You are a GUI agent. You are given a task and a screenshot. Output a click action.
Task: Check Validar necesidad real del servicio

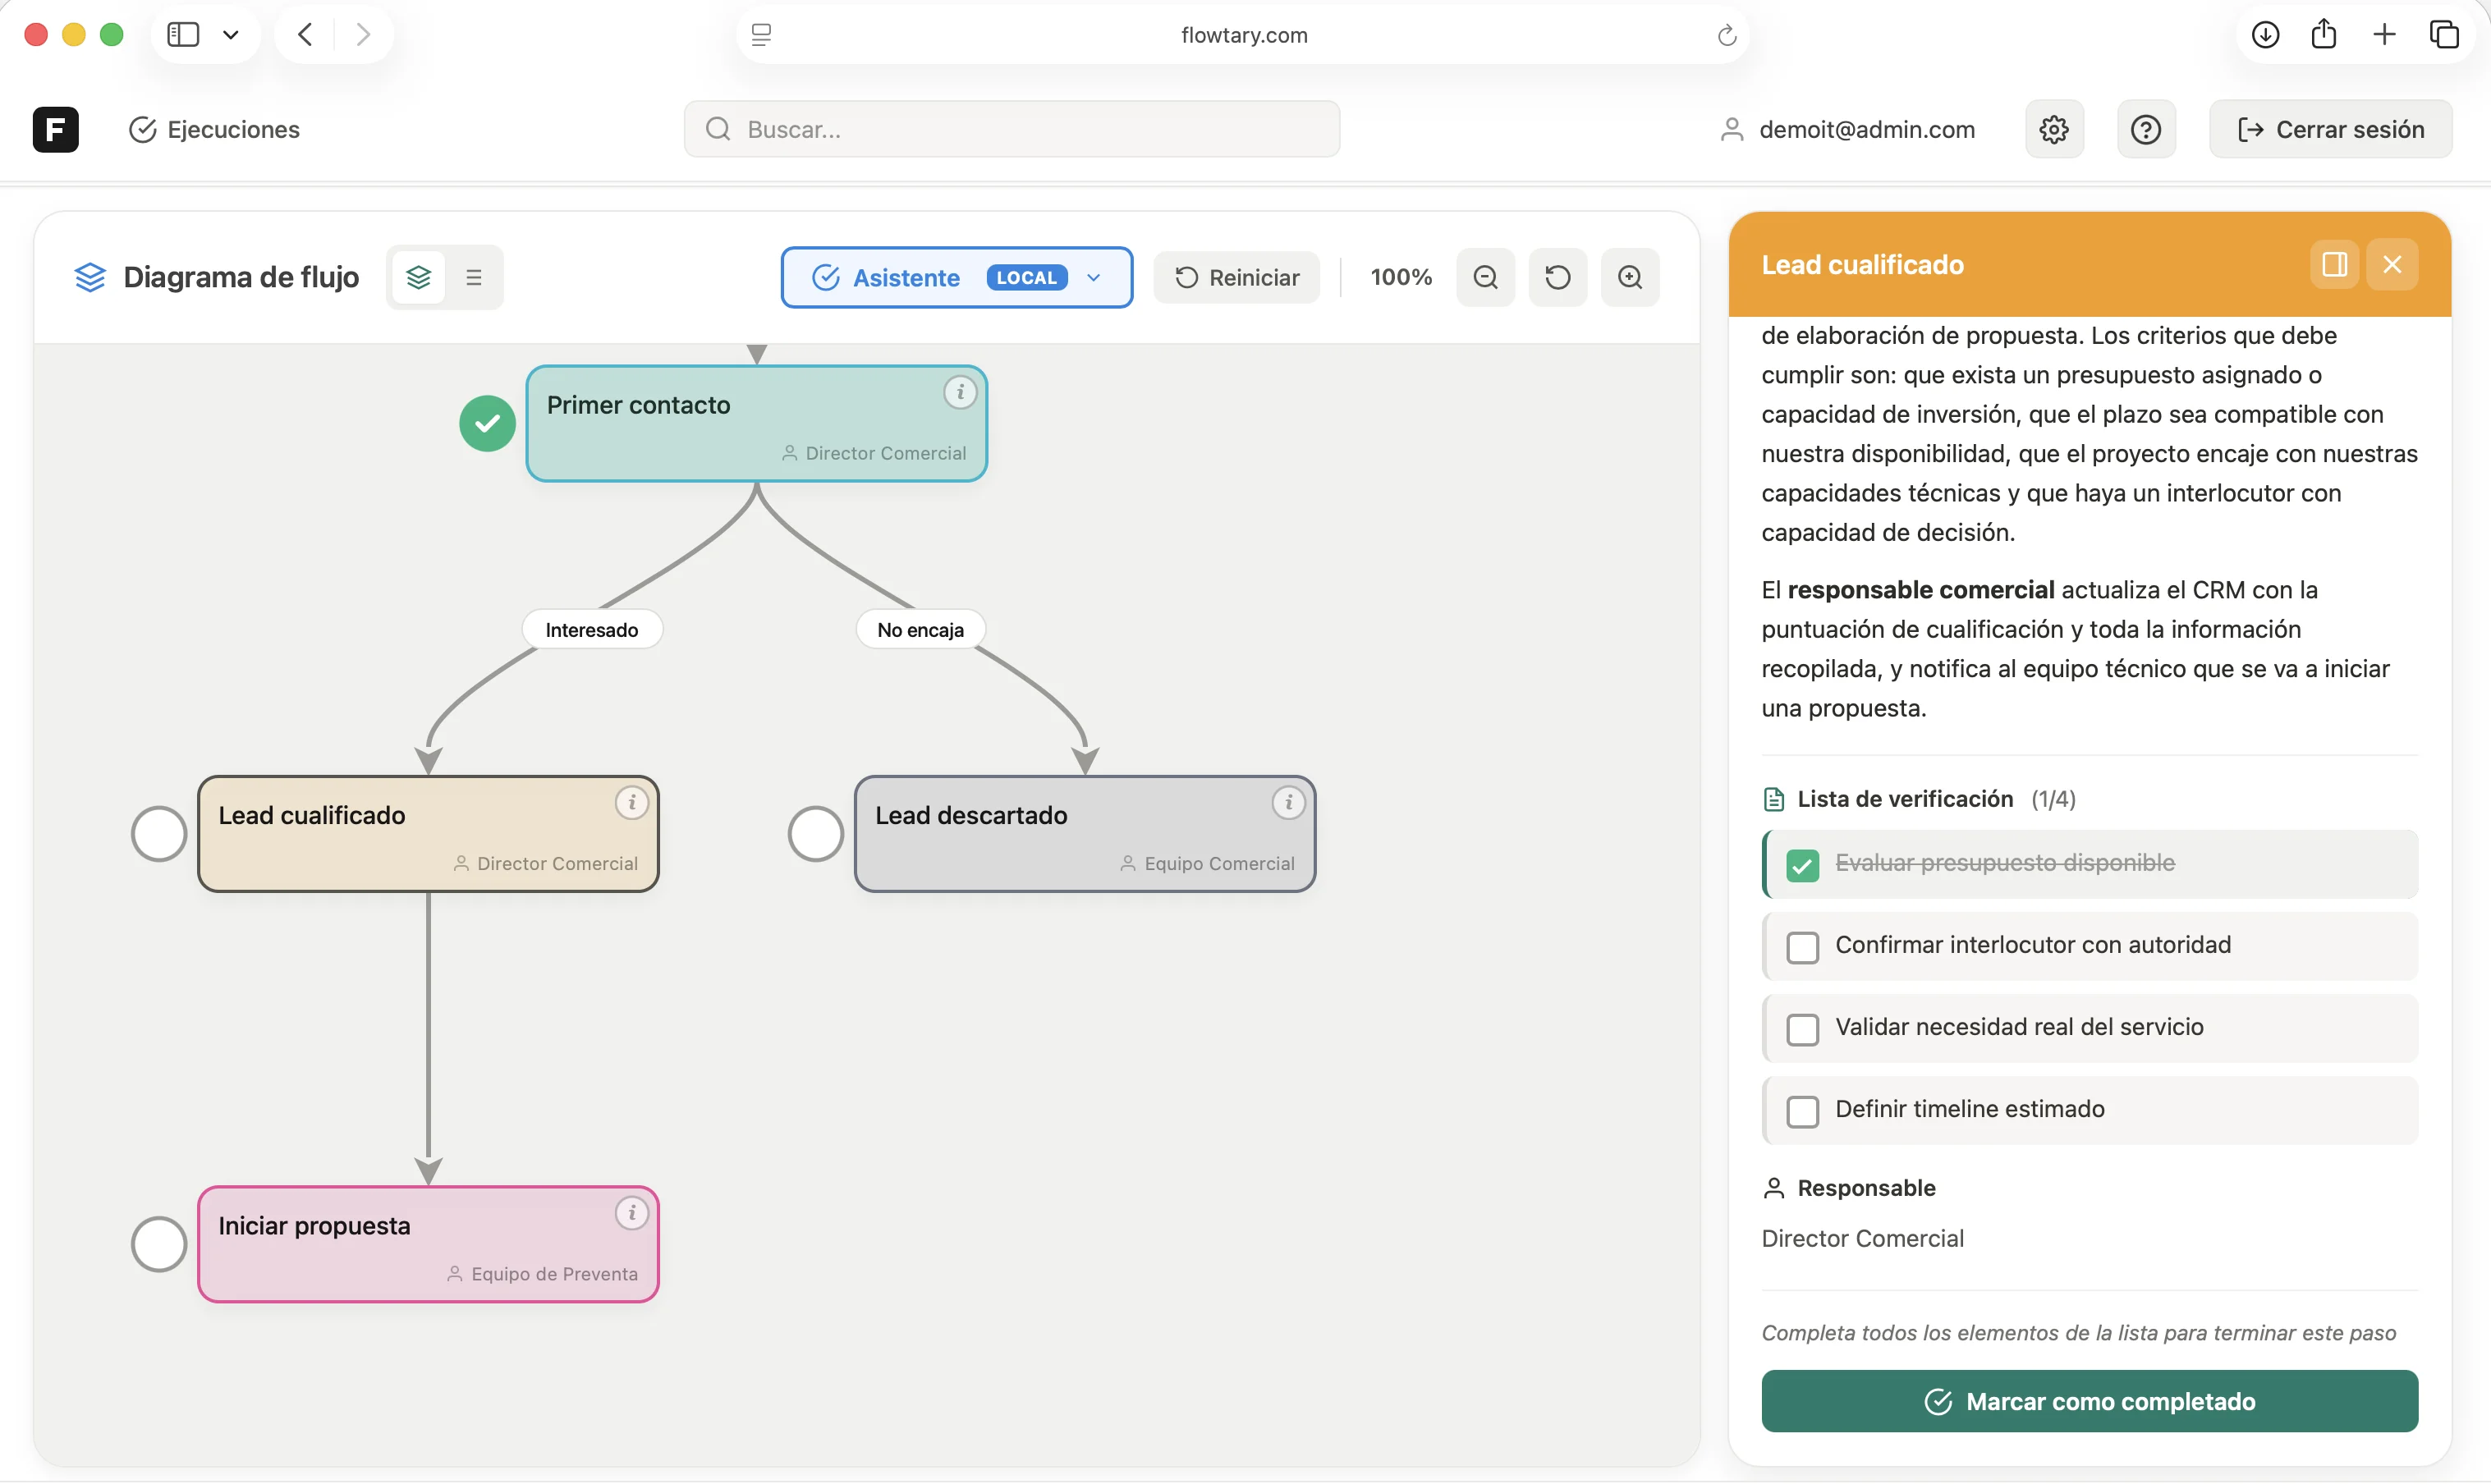1802,1029
